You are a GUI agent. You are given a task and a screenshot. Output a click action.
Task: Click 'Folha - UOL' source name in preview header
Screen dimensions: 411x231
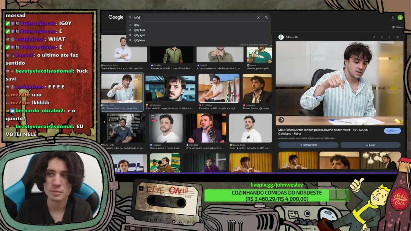coord(292,37)
